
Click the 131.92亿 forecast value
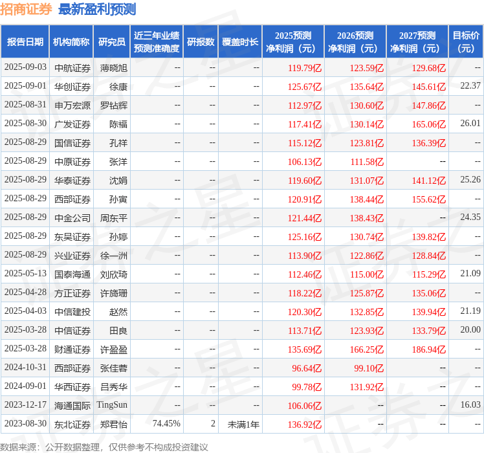367,387
